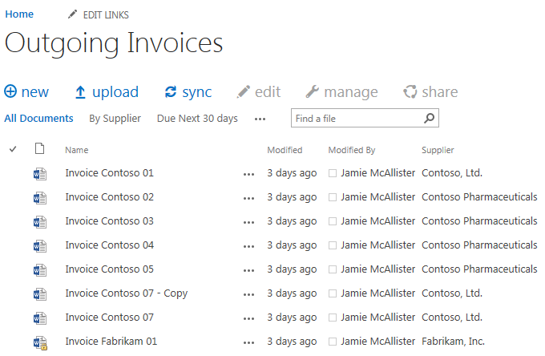
Task: Click the search magnifier icon
Action: (x=430, y=118)
